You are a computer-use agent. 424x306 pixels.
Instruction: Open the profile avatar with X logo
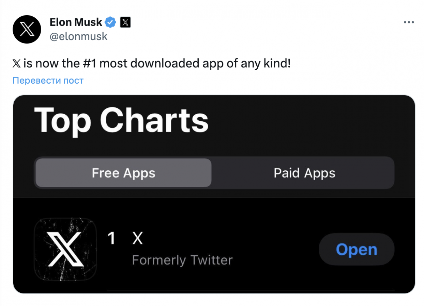click(27, 29)
